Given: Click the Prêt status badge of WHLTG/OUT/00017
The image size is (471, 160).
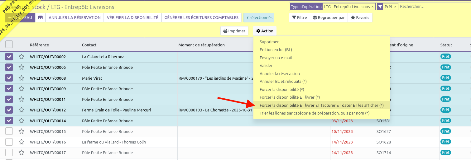Looking at the screenshot, I should pos(446,153).
